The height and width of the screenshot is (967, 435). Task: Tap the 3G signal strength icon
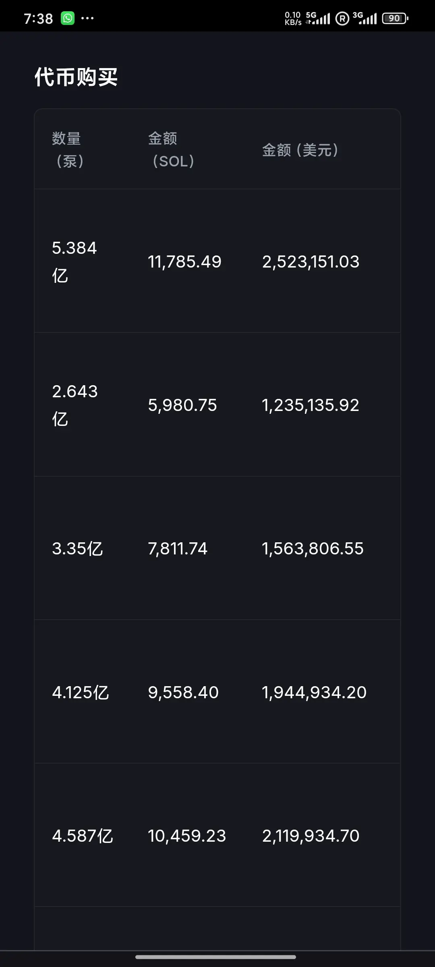[x=365, y=18]
